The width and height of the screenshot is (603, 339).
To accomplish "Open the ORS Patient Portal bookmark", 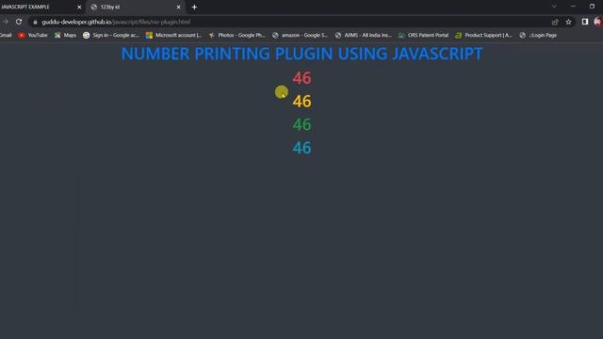I will [423, 35].
